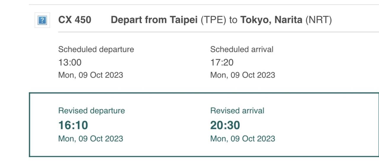Select the 16:10 revised departure time

pos(73,125)
